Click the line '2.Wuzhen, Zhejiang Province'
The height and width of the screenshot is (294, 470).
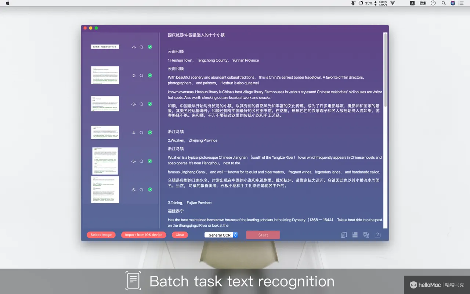[x=192, y=140]
